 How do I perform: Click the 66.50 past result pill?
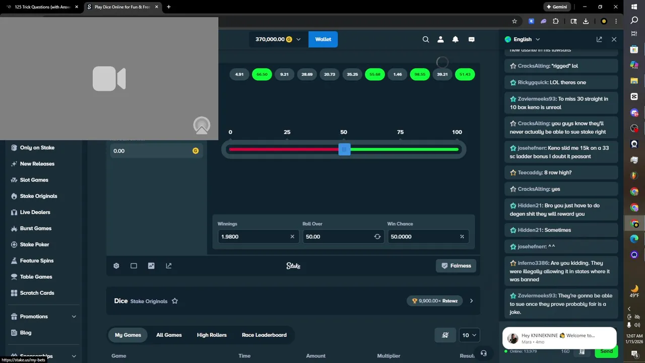click(262, 74)
